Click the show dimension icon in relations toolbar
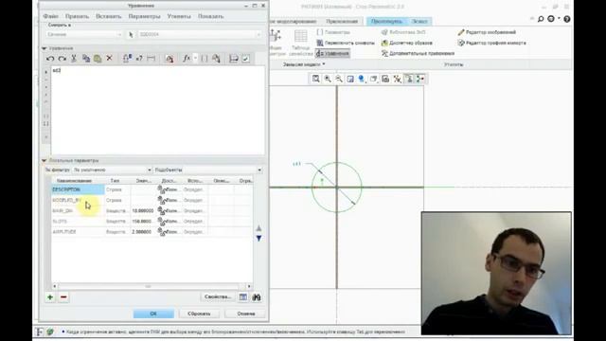 tap(151, 59)
